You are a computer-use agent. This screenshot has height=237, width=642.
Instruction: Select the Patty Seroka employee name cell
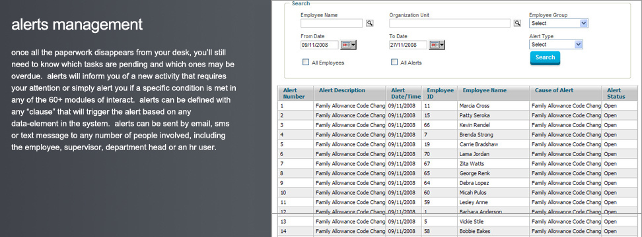(494, 115)
